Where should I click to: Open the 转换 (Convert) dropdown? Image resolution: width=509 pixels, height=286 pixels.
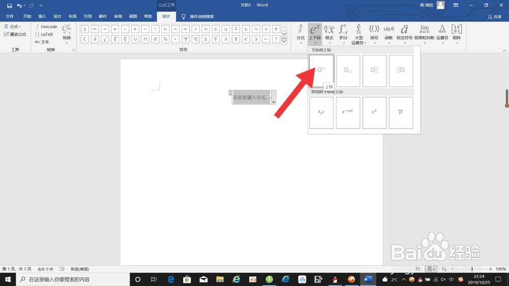[x=67, y=34]
